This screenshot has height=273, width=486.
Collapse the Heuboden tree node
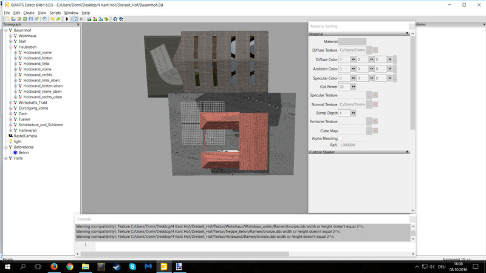coord(11,47)
